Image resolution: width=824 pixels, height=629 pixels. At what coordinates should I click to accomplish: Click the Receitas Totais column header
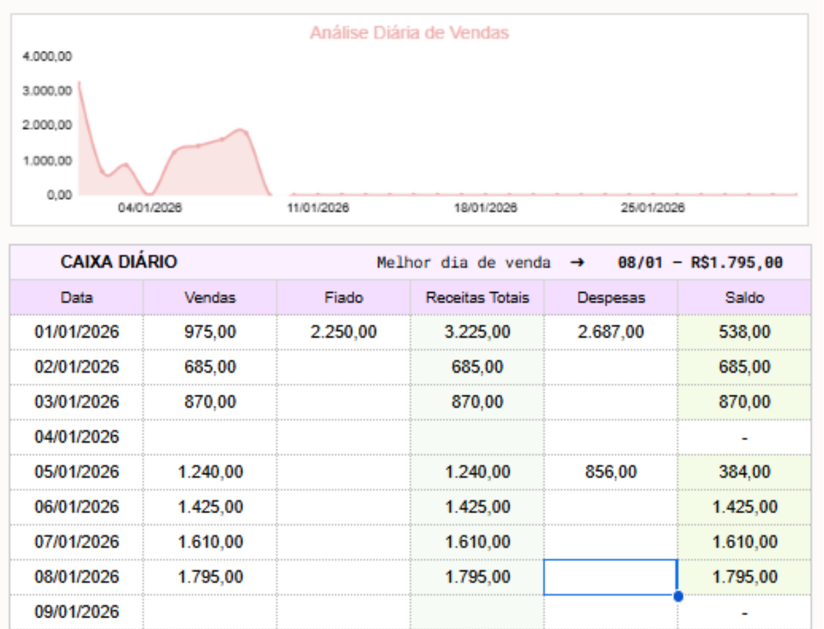477,298
